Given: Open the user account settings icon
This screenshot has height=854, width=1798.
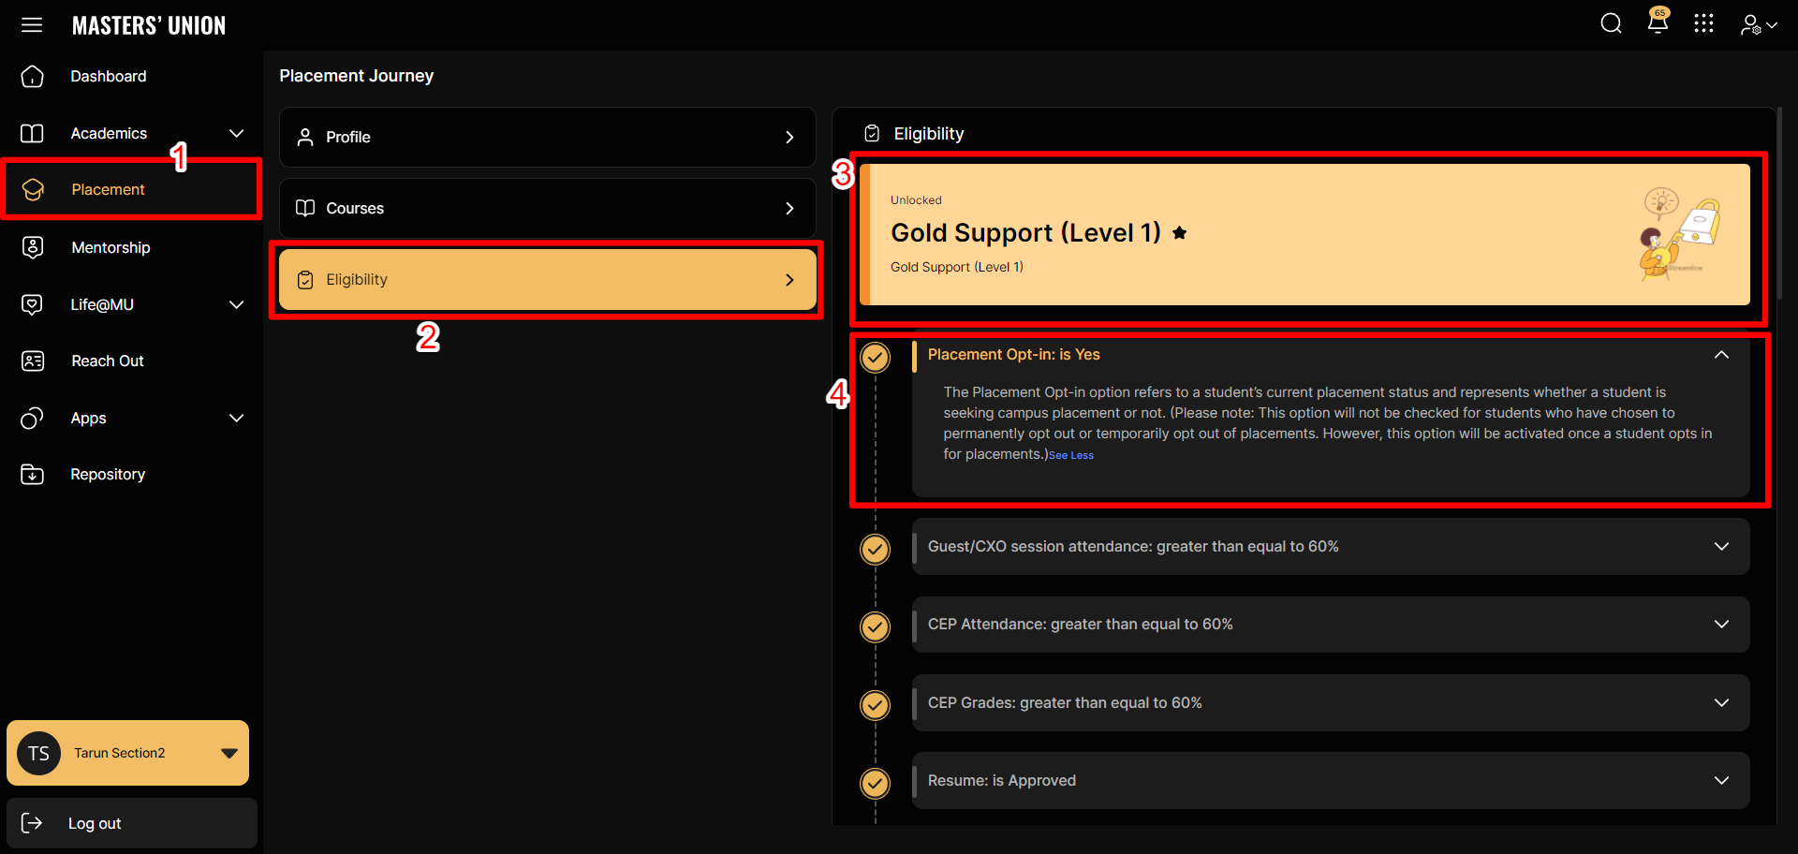Looking at the screenshot, I should pyautogui.click(x=1758, y=25).
